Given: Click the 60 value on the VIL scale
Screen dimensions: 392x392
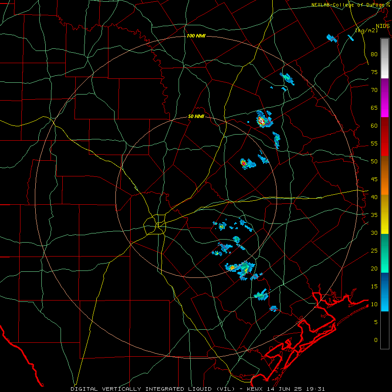Looking at the screenshot, I should pyautogui.click(x=374, y=126).
